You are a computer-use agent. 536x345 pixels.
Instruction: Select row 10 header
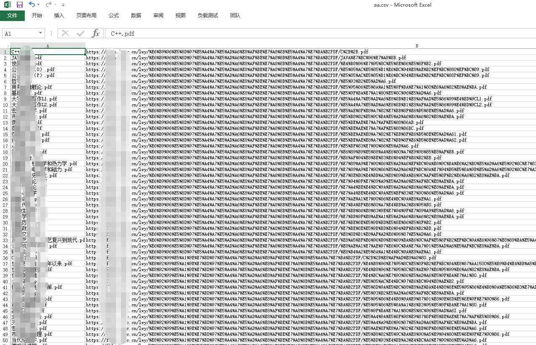[x=5, y=105]
